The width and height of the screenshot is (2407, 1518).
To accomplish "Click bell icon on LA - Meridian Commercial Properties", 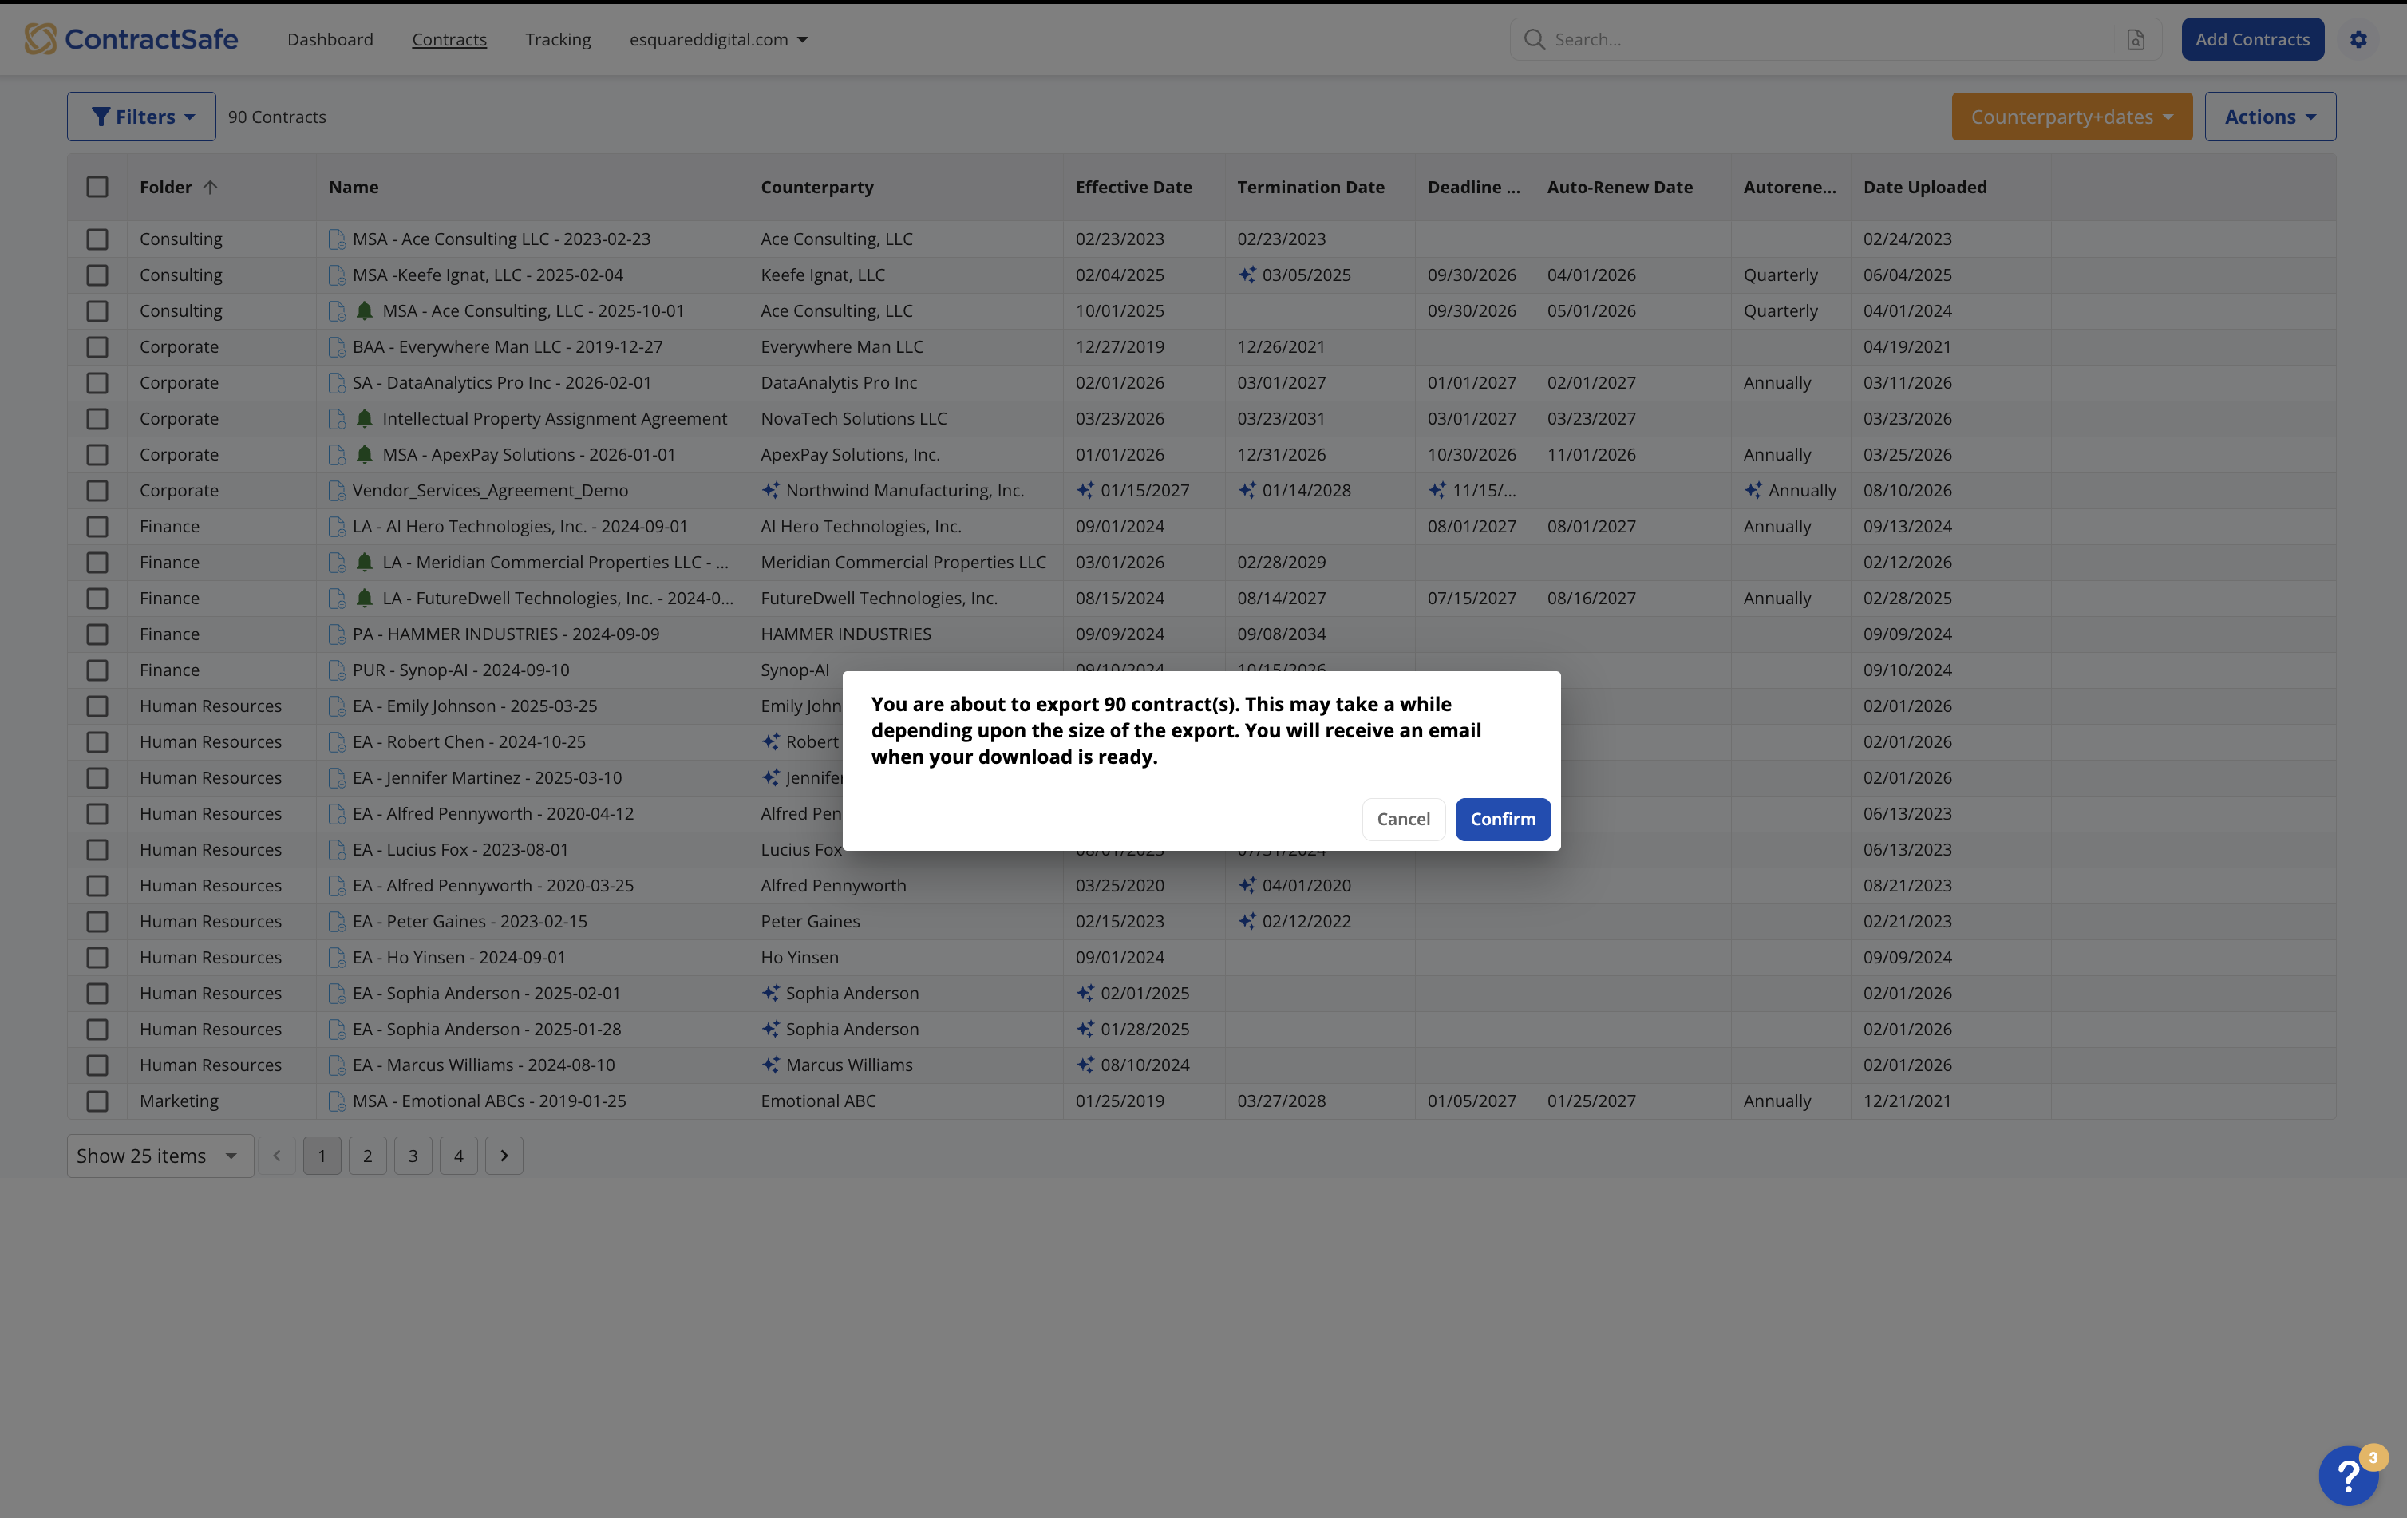I will [x=365, y=563].
